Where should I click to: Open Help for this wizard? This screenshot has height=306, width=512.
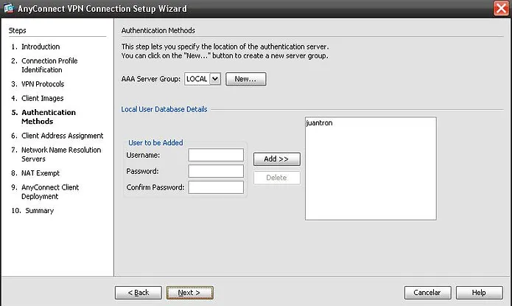479,293
